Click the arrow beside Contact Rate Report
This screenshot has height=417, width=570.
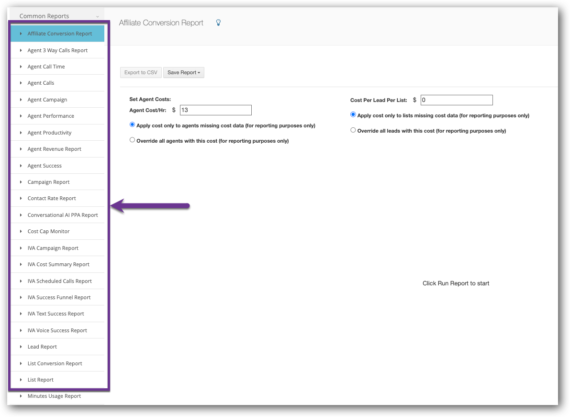coord(21,199)
